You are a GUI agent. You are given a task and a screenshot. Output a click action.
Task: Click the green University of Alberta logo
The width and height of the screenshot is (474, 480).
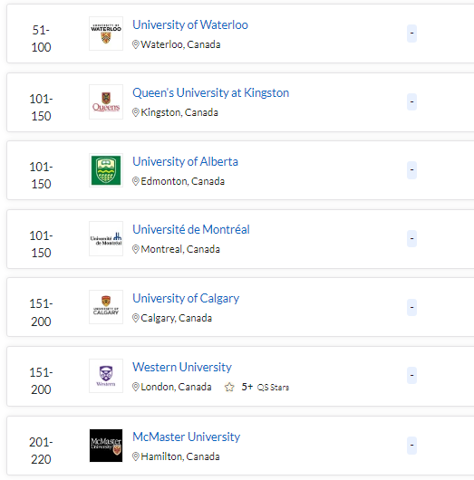click(106, 170)
